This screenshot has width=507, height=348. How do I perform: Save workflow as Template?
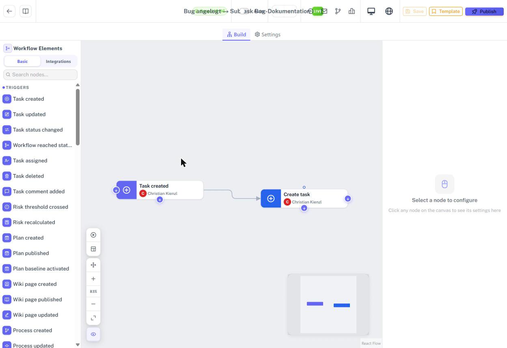click(x=446, y=11)
